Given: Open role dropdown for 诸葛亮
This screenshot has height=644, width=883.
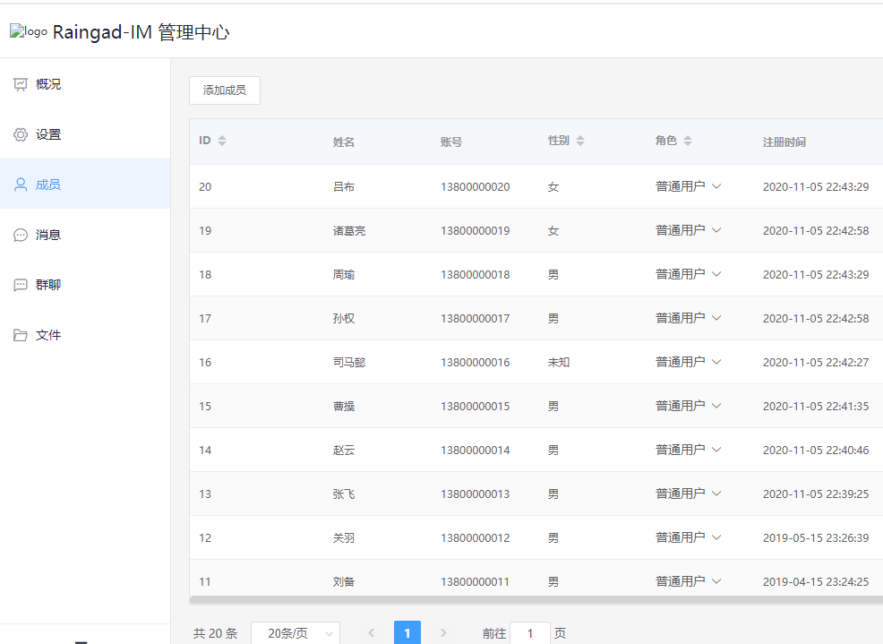Looking at the screenshot, I should pos(688,230).
